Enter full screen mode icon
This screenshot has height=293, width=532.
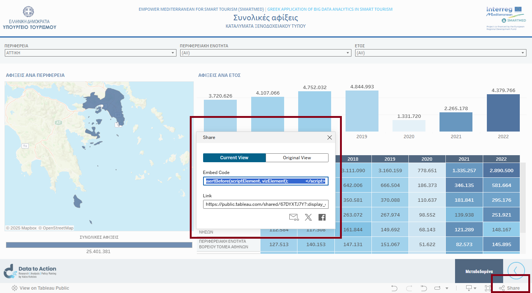click(x=488, y=288)
